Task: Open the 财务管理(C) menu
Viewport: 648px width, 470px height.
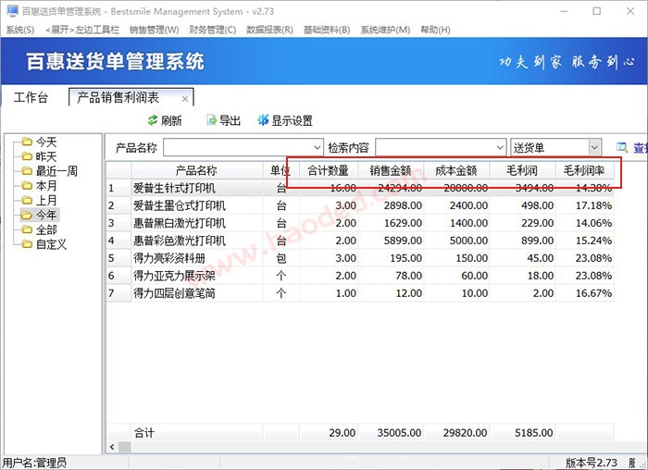Action: tap(212, 30)
